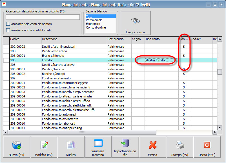Click vertical scrollbar down arrow
The width and height of the screenshot is (226, 163).
220,128
